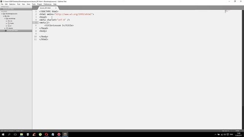Click the Lesson 1 title text
Viewport: 244px width, 137px height.
pyautogui.click(x=58, y=25)
